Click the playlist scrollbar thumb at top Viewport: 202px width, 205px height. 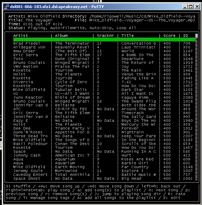196,36
